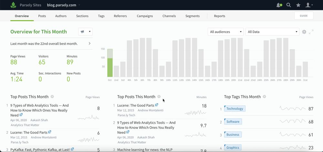Open settings gear for Top Posts Page Views
The height and width of the screenshot is (152, 323).
pyautogui.click(x=52, y=97)
